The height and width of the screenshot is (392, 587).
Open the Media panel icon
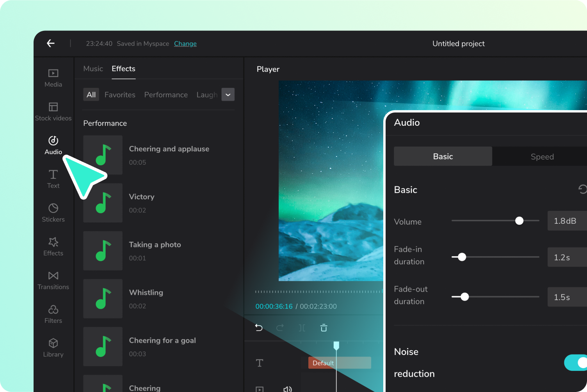pos(53,73)
